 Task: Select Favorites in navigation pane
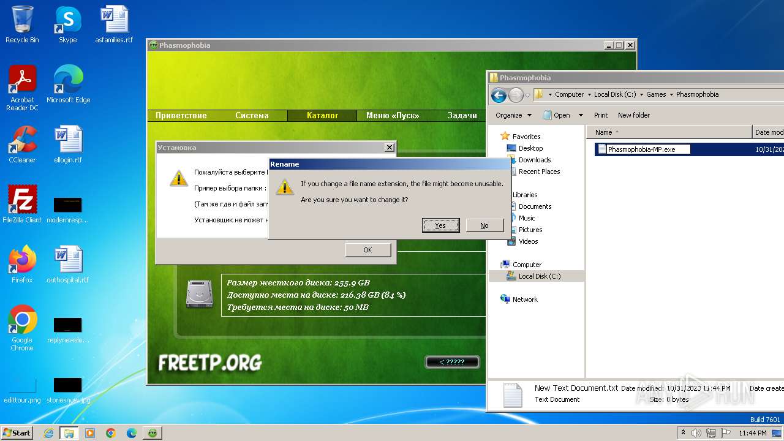526,137
